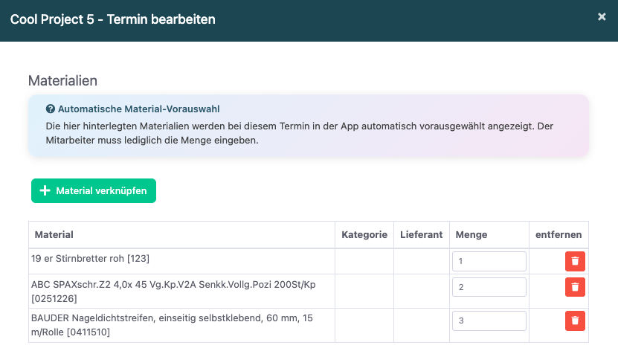Image resolution: width=618 pixels, height=351 pixels.
Task: Click the Material column header
Action: [54, 234]
